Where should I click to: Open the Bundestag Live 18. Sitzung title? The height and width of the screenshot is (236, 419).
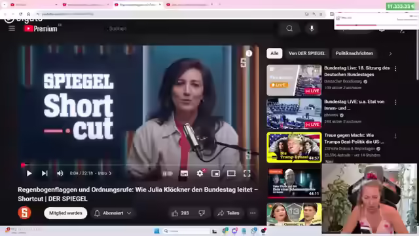click(x=357, y=71)
